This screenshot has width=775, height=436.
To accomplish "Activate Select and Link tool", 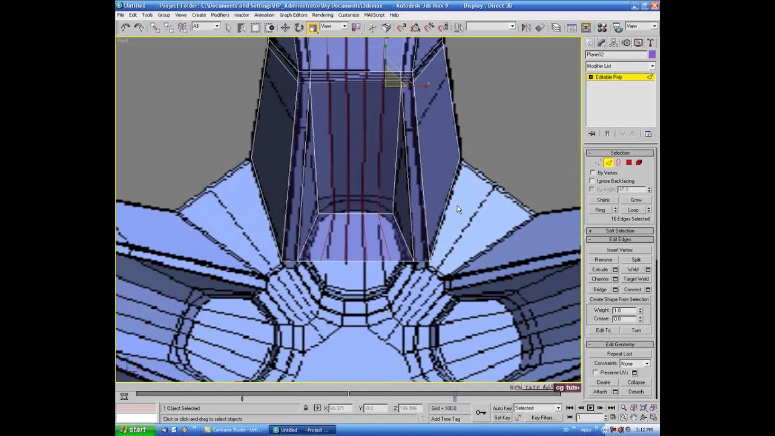I will tap(155, 27).
